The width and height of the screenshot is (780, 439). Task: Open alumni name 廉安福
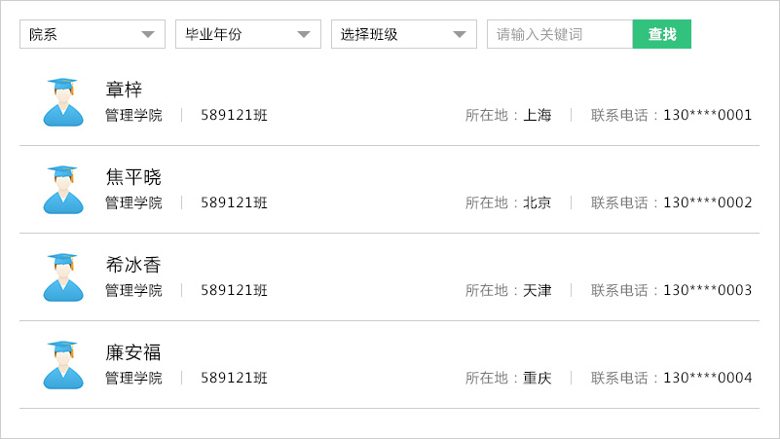(133, 352)
